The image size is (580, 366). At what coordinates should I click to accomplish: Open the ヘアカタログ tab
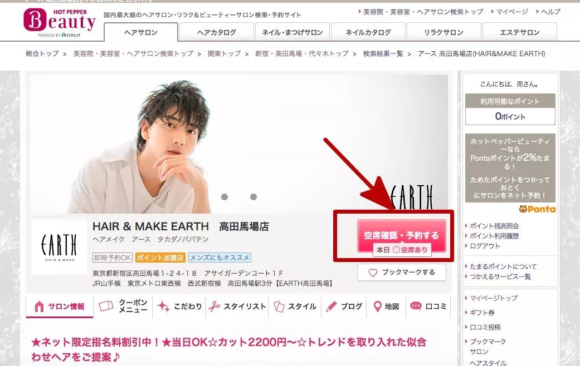click(217, 32)
